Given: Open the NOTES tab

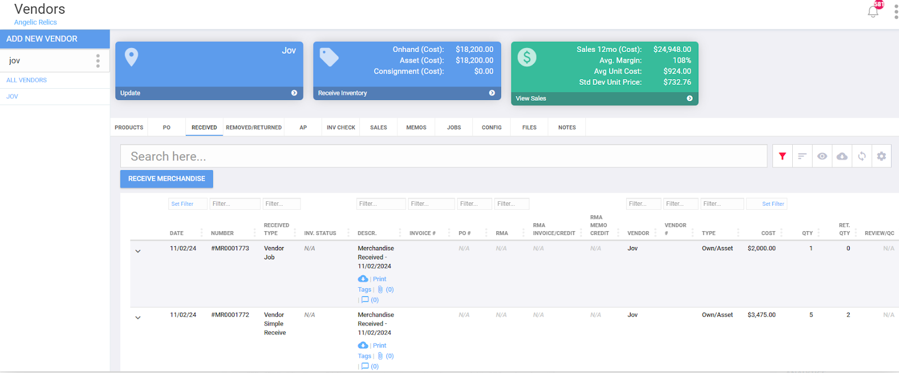Looking at the screenshot, I should point(567,128).
